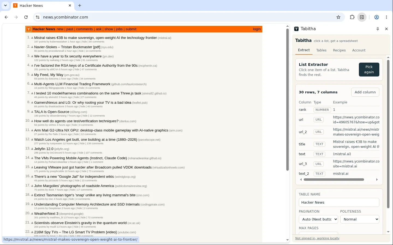This screenshot has height=245, width=393.
Task: Click the left arrow of columns scrollbar
Action: pyautogui.click(x=301, y=180)
